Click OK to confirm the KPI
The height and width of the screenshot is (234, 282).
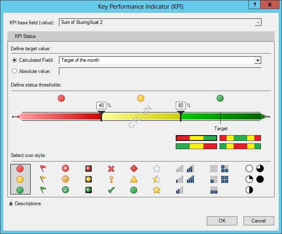point(222,221)
